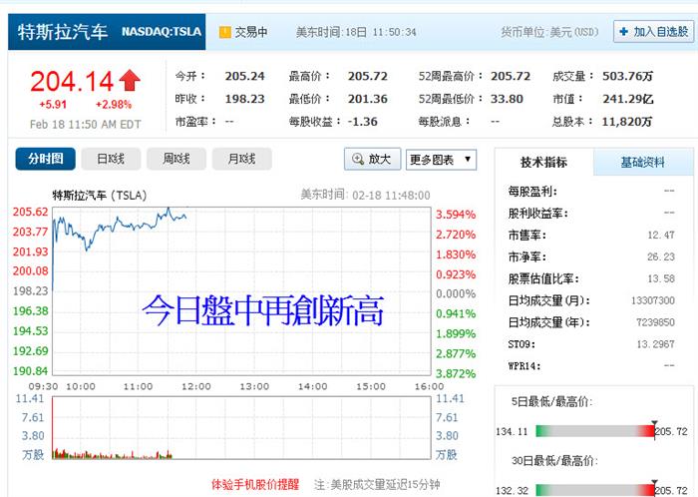Click the Feb 18 11:50 AM EDT text
698x497 pixels.
[x=85, y=124]
